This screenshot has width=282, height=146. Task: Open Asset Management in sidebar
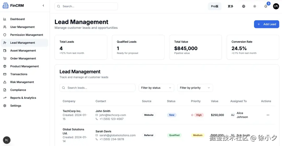pyautogui.click(x=23, y=51)
